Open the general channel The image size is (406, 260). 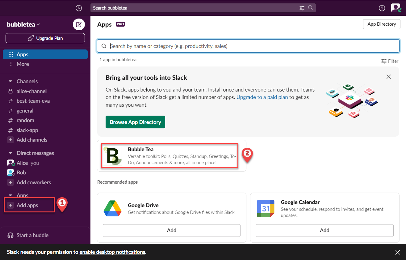(25, 111)
